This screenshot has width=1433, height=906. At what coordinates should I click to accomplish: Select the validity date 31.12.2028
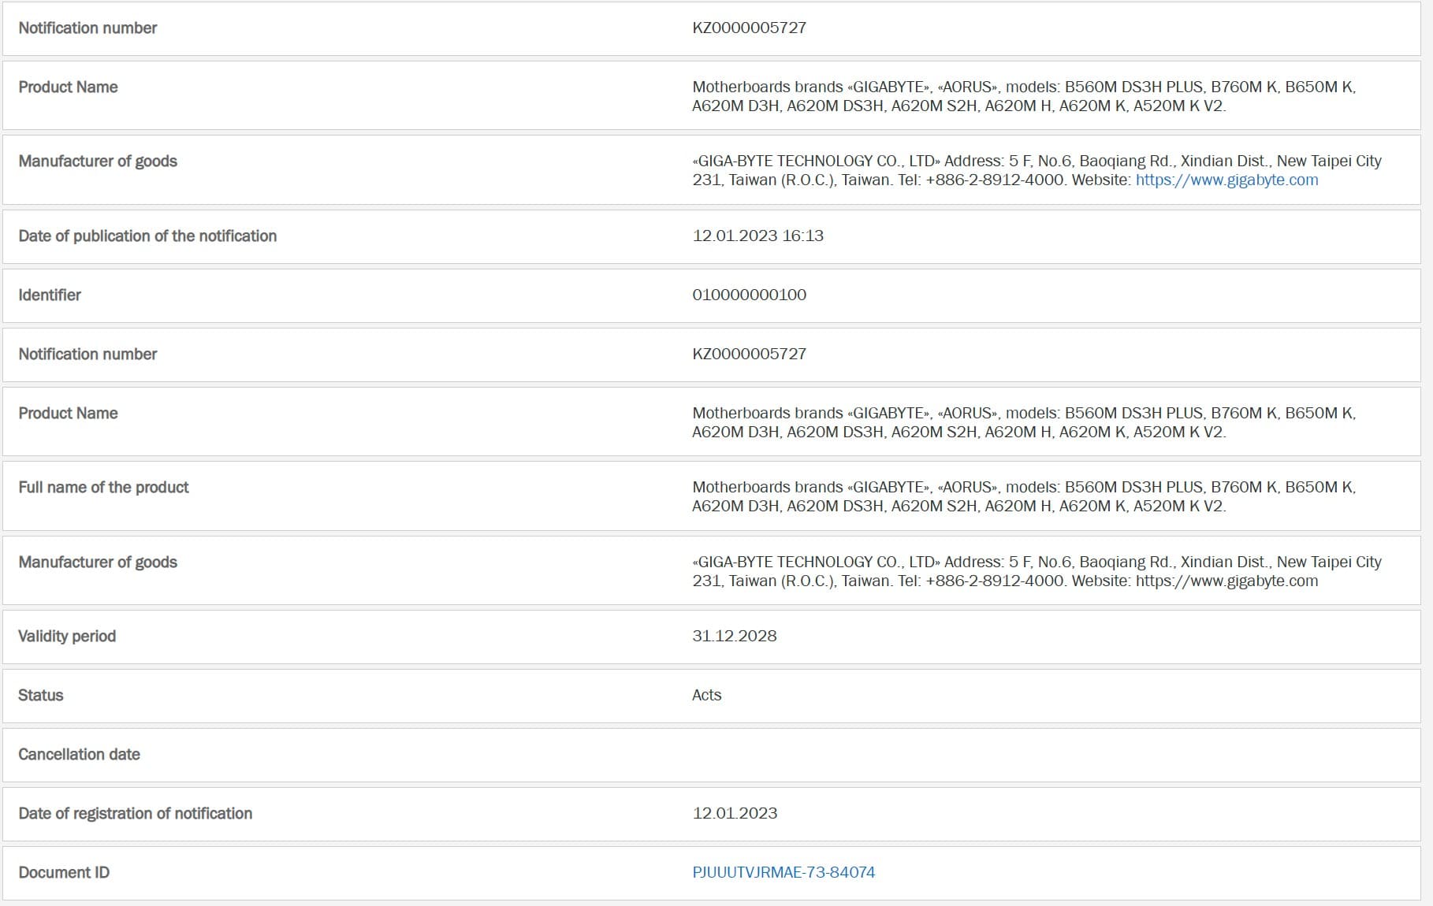tap(734, 636)
